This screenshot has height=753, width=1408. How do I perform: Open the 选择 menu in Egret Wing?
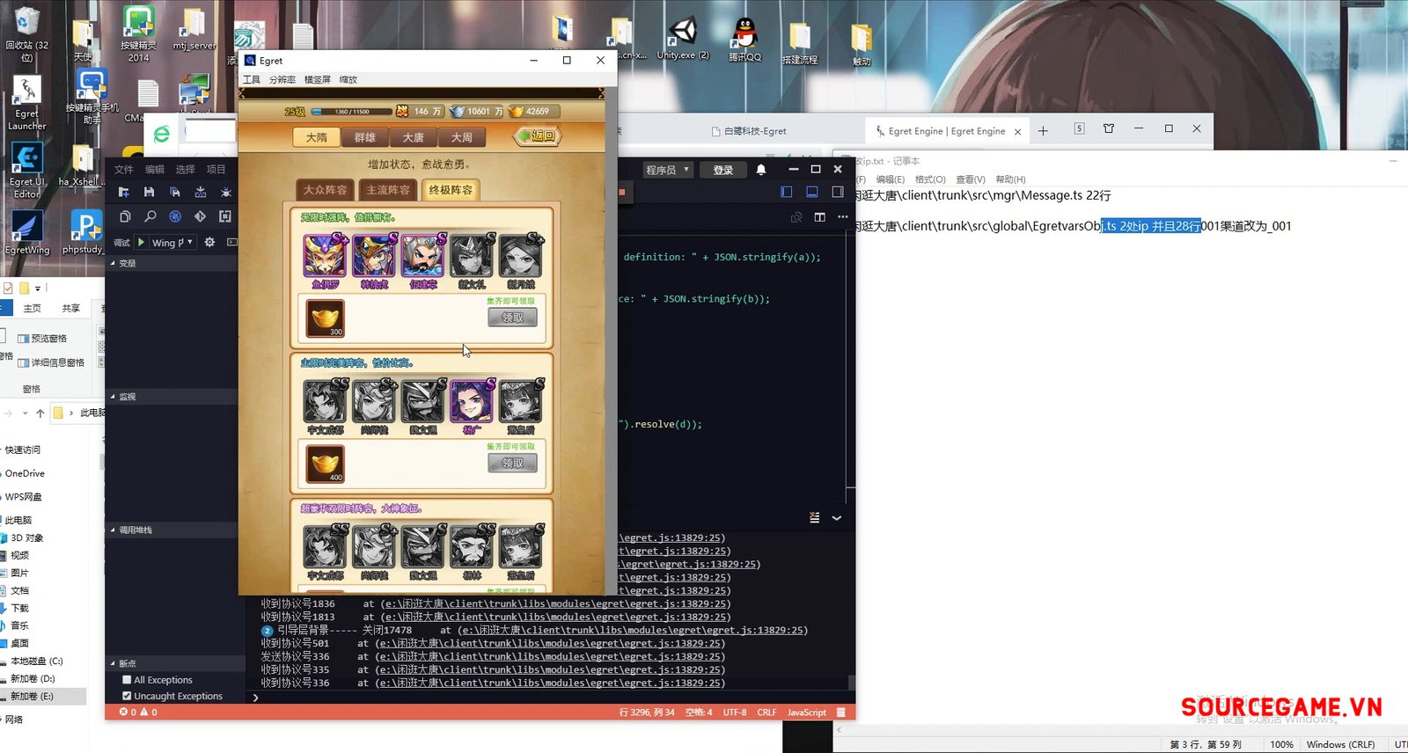[x=185, y=170]
